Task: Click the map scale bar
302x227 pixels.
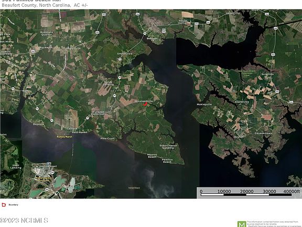Action: 249,192
